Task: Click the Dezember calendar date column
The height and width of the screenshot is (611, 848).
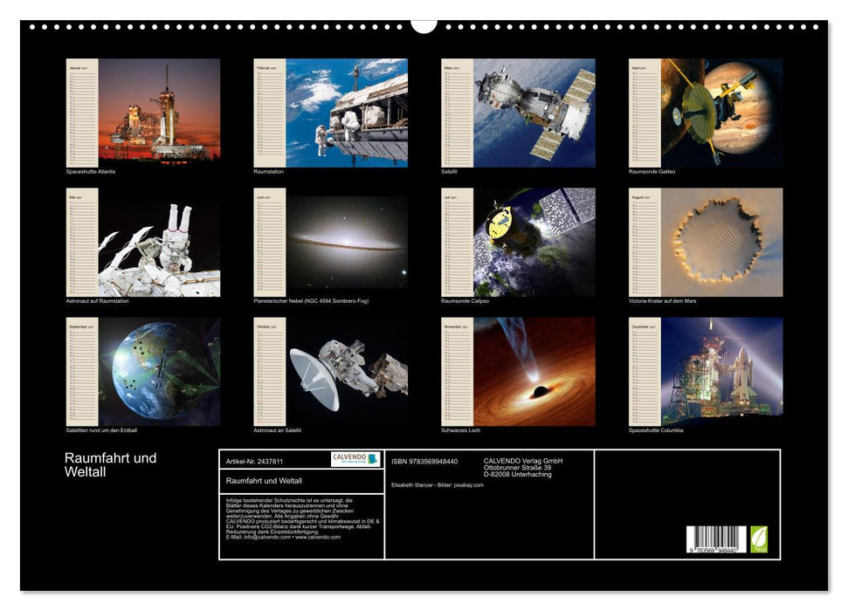Action: (645, 372)
